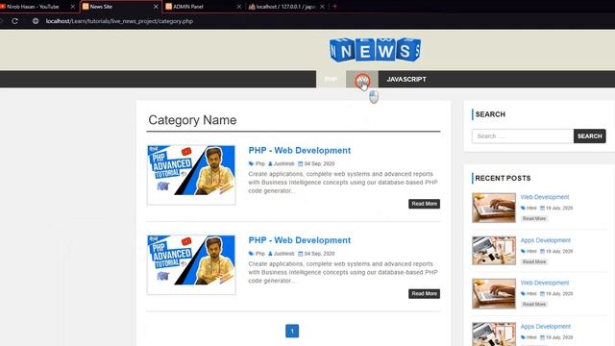Open new browser tab with plus icon
The image size is (615, 346).
coord(334,7)
